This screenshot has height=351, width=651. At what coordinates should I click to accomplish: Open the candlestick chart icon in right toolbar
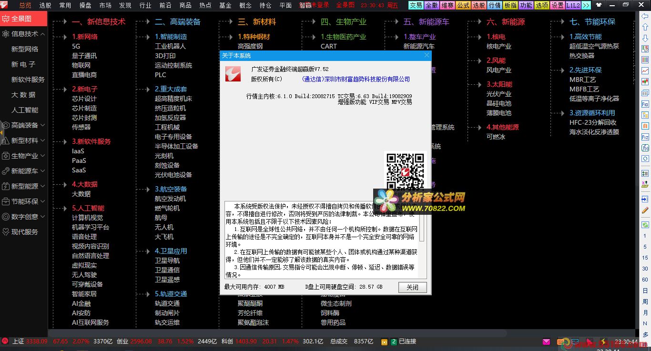[645, 81]
